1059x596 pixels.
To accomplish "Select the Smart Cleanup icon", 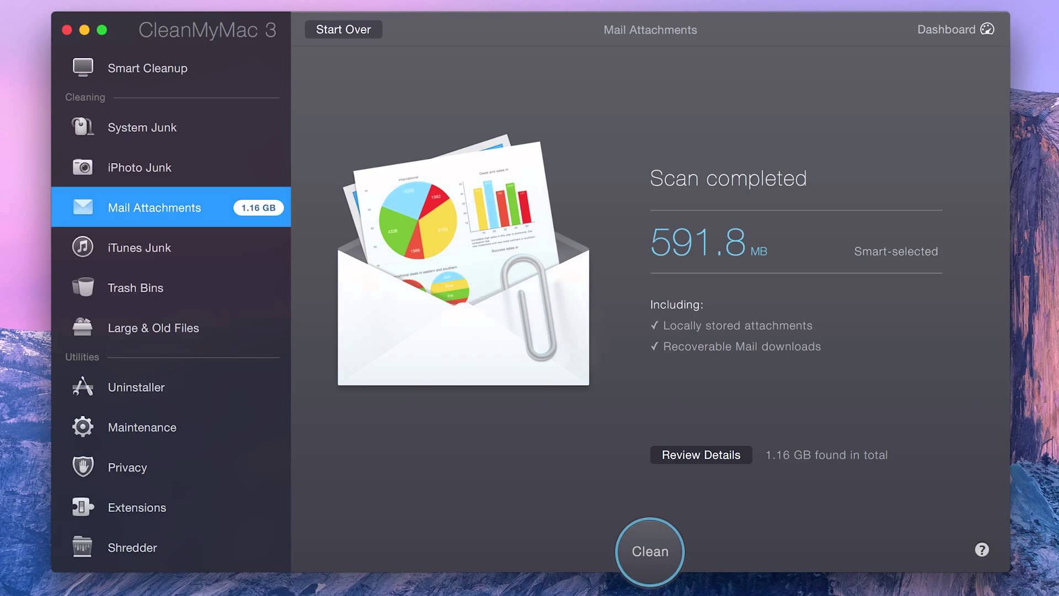I will tap(83, 67).
